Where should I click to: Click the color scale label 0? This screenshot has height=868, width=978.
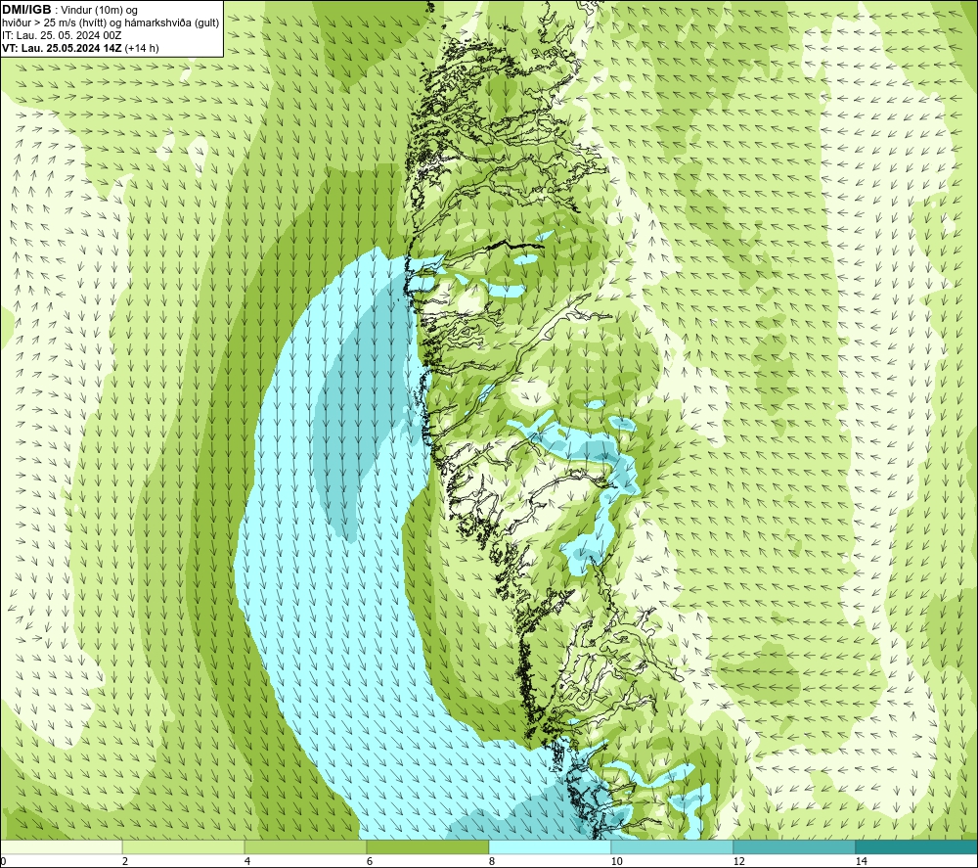(x=3, y=861)
